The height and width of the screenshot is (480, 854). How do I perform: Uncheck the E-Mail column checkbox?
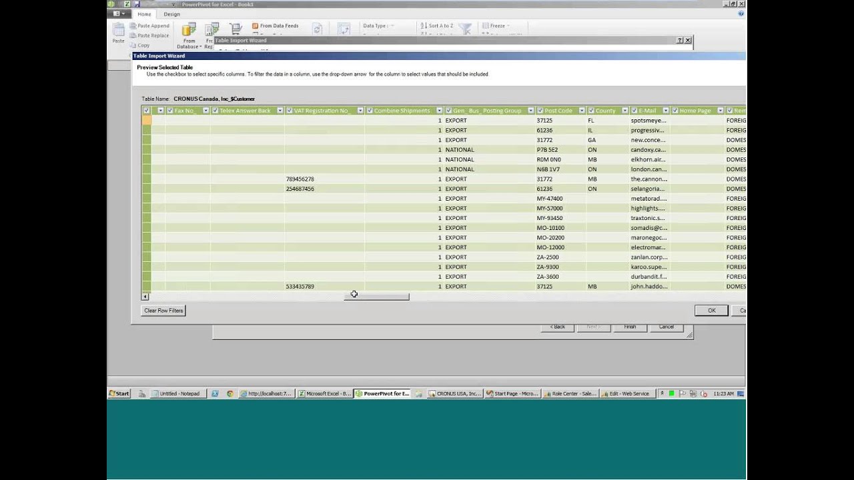coord(634,111)
